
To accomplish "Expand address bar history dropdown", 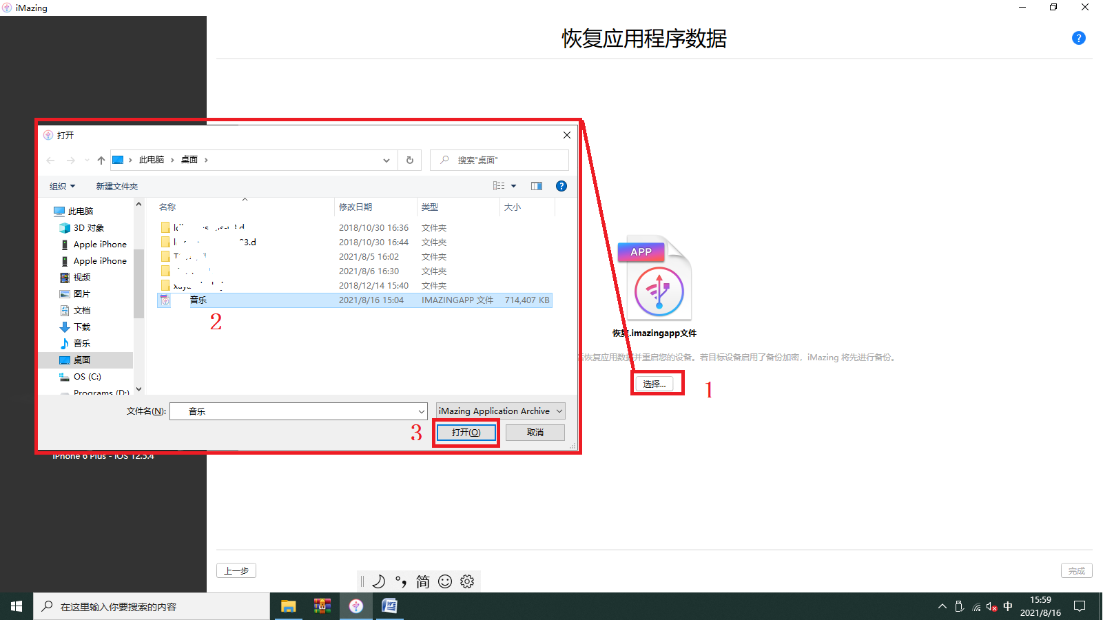I will (386, 160).
